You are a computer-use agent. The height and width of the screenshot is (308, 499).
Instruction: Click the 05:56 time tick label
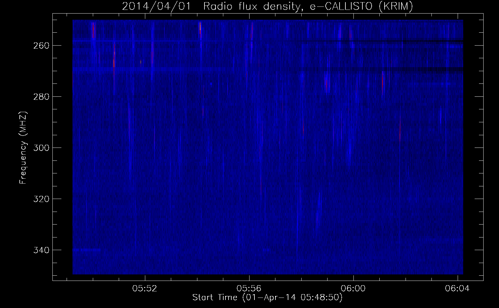point(249,289)
